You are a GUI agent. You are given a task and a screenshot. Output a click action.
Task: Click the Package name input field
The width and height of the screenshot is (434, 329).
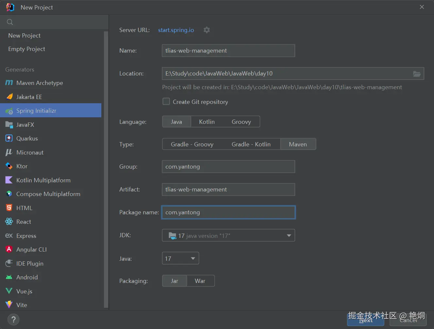point(228,212)
